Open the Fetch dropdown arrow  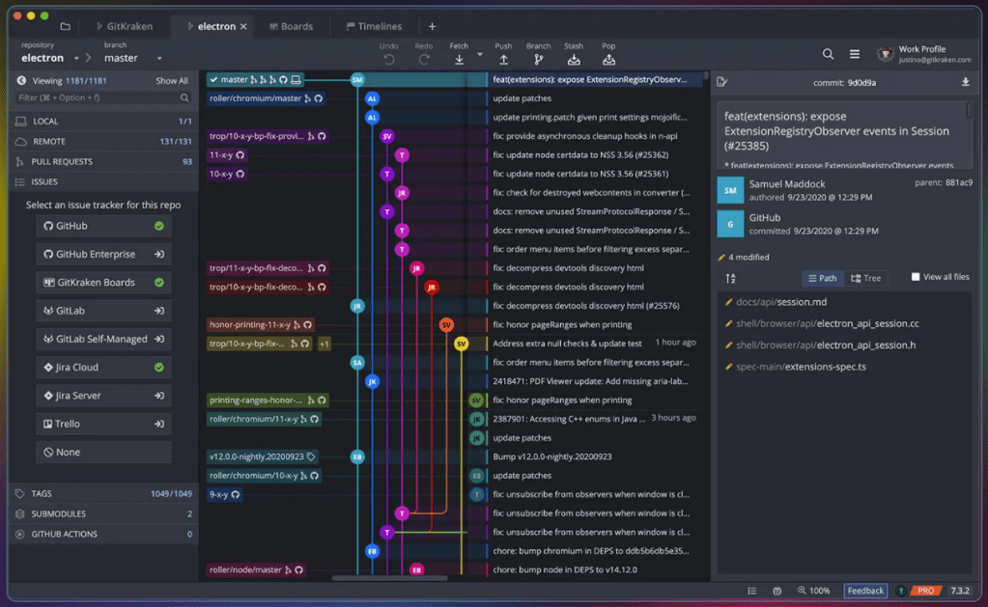click(x=480, y=55)
